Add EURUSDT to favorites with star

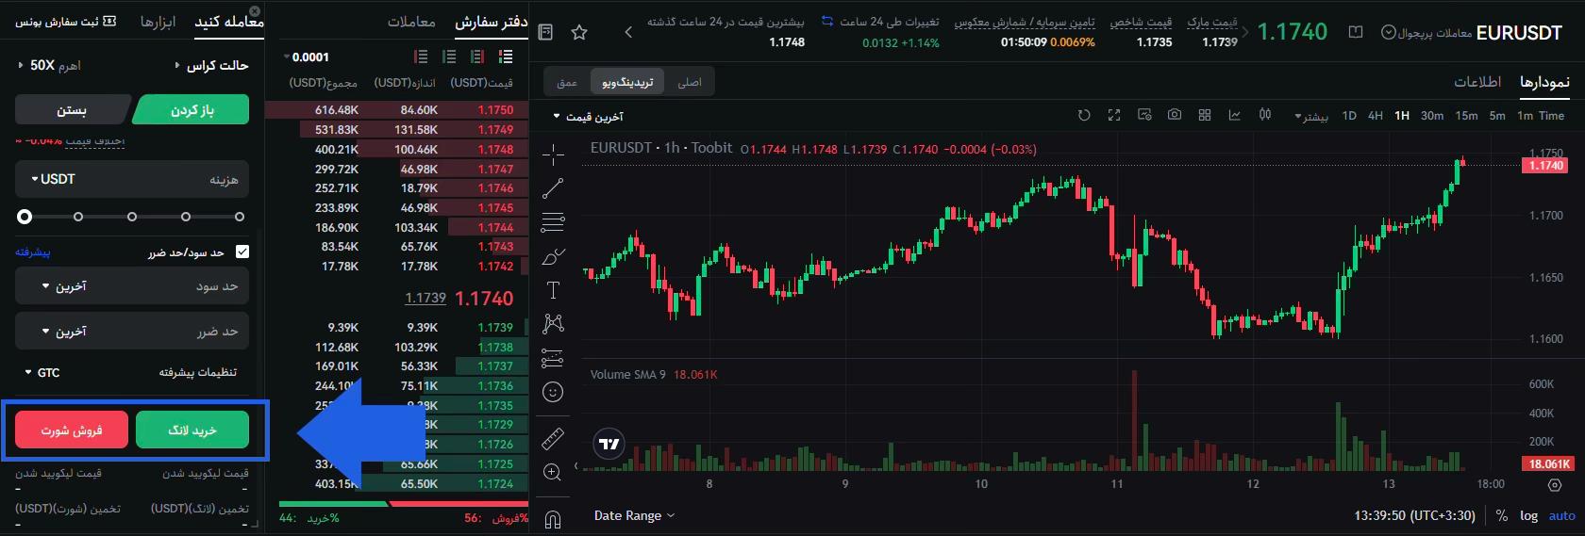[x=579, y=33]
